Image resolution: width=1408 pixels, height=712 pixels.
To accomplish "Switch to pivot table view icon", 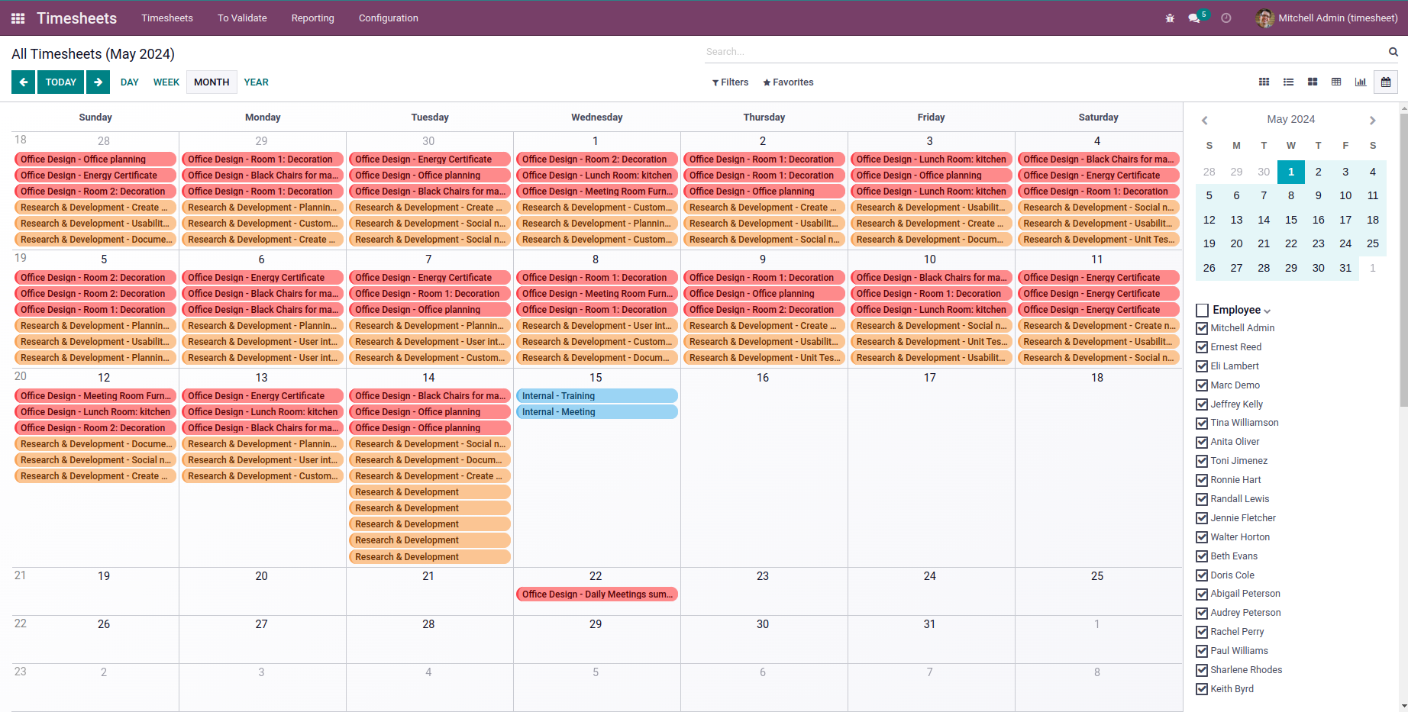I will point(1336,82).
